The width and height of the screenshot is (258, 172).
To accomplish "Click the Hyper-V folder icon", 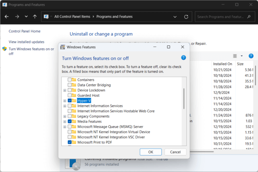I will click(74, 100).
